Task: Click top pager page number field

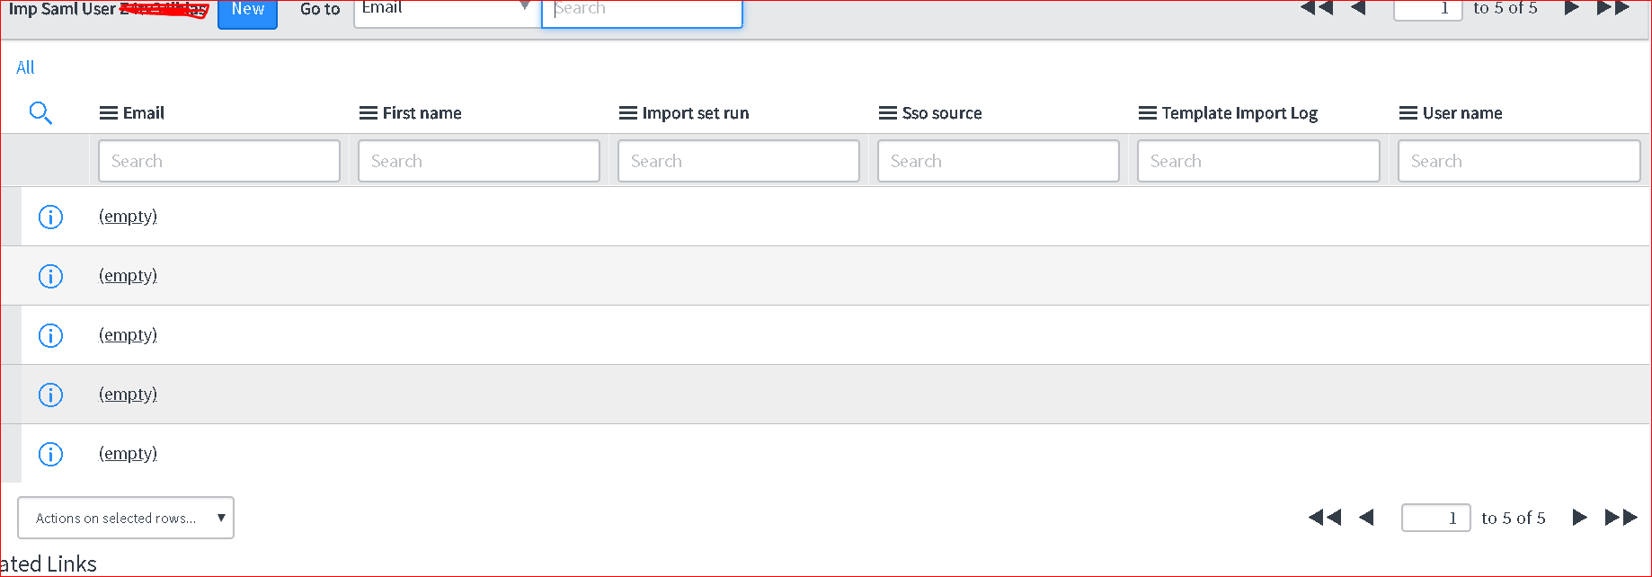Action: tap(1428, 9)
